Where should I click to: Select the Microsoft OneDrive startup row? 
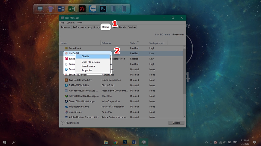click(121, 107)
